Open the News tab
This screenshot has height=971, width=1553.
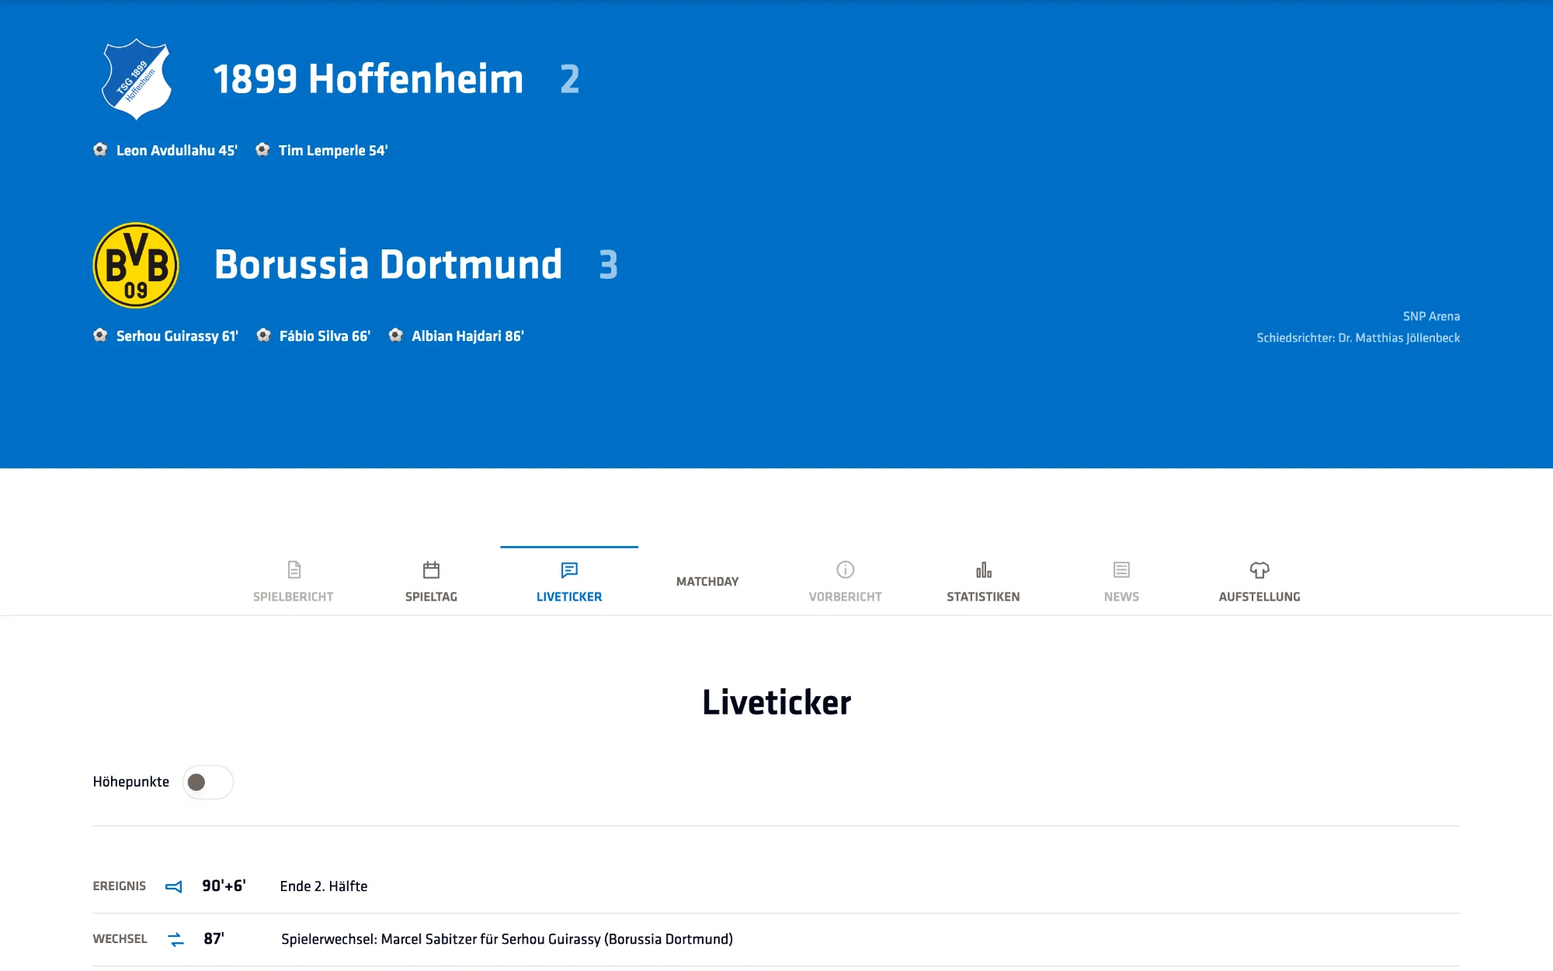[1121, 581]
